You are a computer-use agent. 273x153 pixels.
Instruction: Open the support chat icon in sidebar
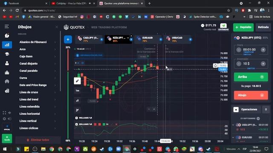click(7, 36)
